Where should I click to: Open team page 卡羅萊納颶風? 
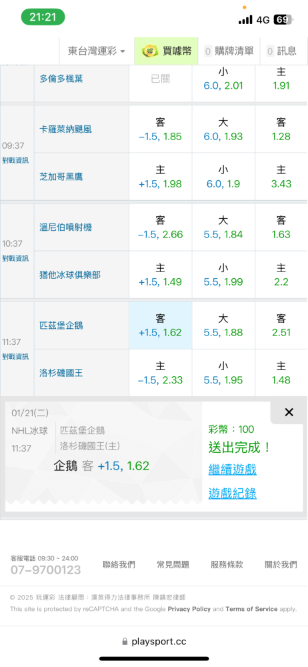(65, 129)
